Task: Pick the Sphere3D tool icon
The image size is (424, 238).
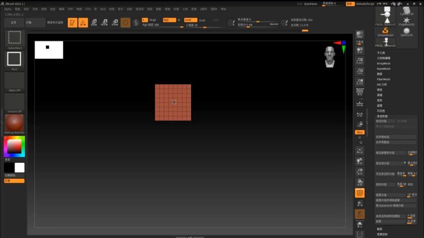Action: 407,31
